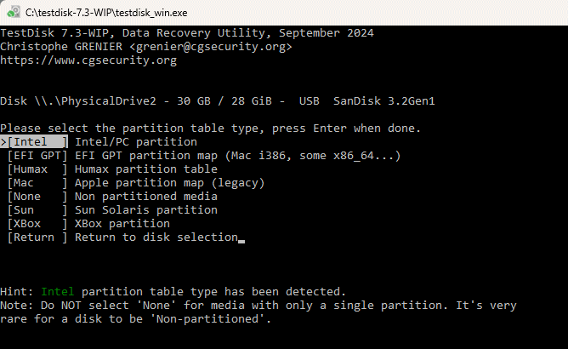This screenshot has height=349, width=568.
Task: Select the [XBox] partition option
Action: coord(37,224)
